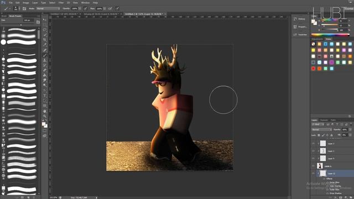This screenshot has width=354, height=199.
Task: Open the layer Fill dropdown arrow
Action: 350,135
